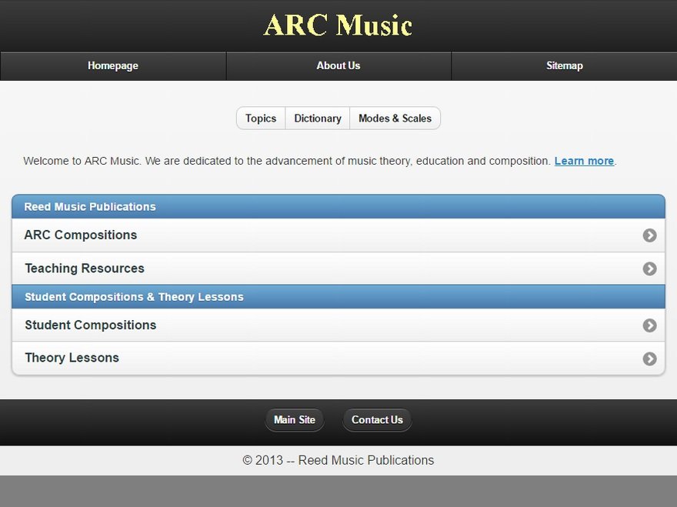Choose the Modes & Scales button
The width and height of the screenshot is (677, 507).
click(395, 118)
